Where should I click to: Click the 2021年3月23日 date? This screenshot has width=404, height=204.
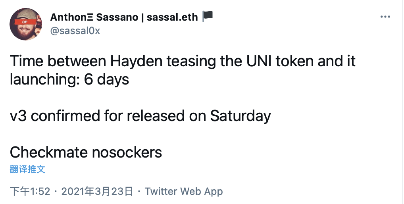pos(97,191)
